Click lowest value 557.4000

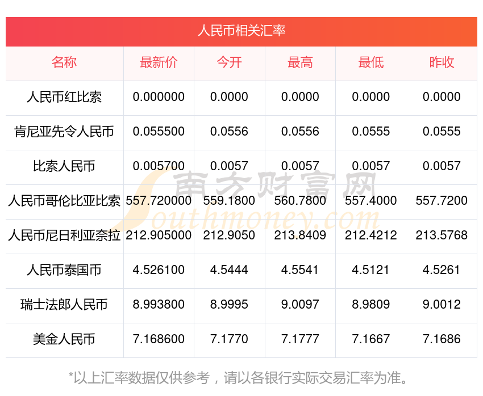tap(371, 201)
